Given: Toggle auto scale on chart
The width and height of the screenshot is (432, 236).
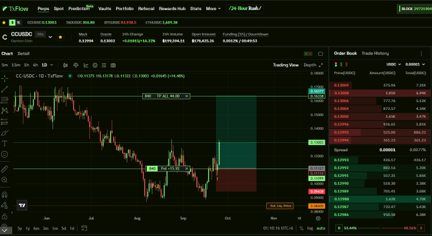Looking at the screenshot, I should (321, 228).
